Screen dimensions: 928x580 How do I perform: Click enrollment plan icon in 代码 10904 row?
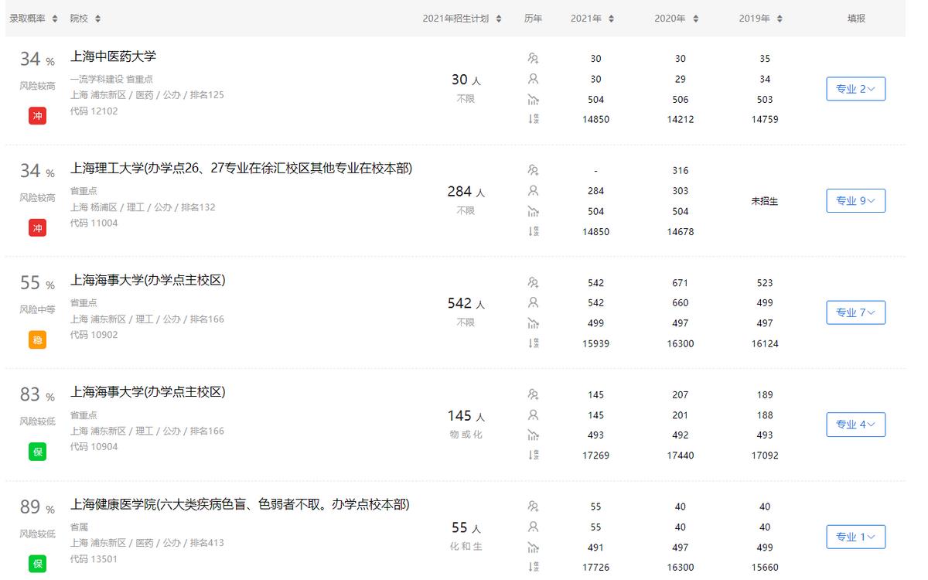click(x=533, y=394)
